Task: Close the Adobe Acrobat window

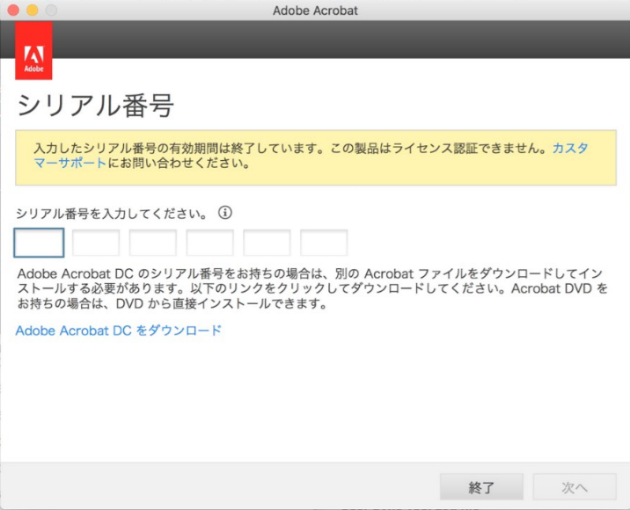Action: (13, 10)
